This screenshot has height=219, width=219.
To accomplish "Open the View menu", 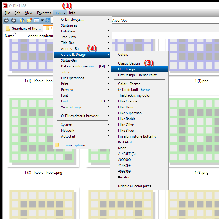I will 29,13.
